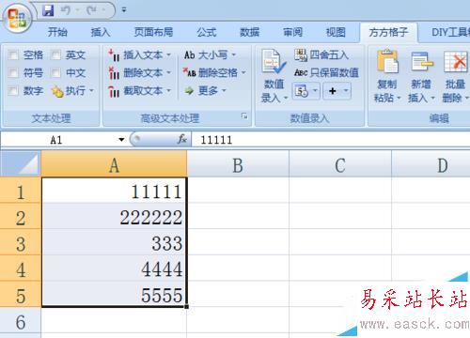
Task: Switch to the 数据 tab
Action: pyautogui.click(x=249, y=32)
